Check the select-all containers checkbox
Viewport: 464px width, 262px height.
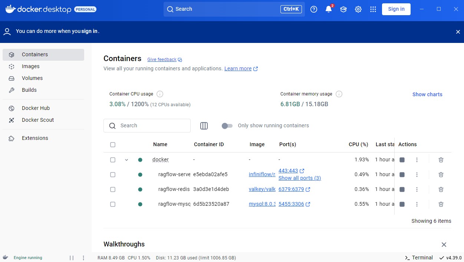[x=113, y=145]
